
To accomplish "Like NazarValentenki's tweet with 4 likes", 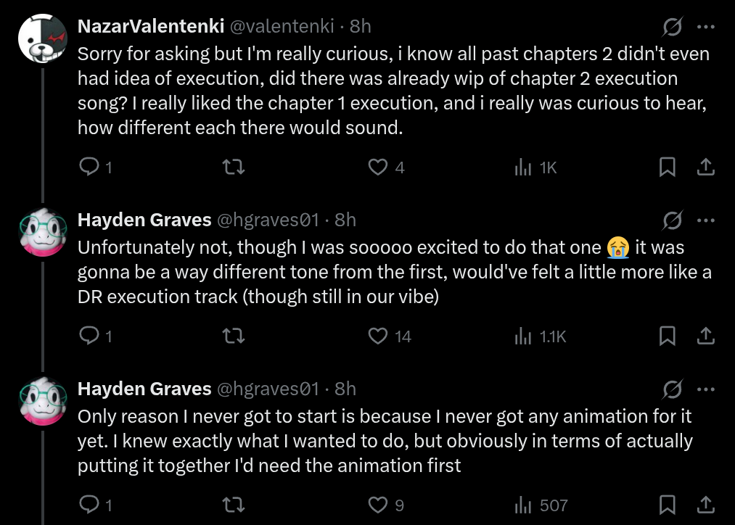I will click(x=378, y=168).
